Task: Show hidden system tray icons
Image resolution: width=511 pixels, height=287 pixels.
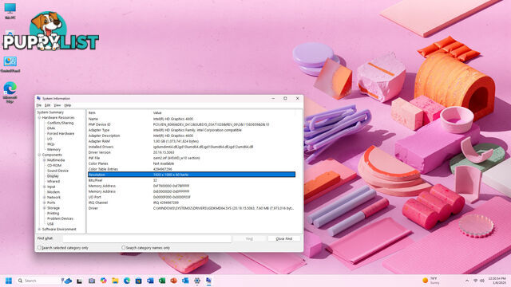Action: (466, 281)
